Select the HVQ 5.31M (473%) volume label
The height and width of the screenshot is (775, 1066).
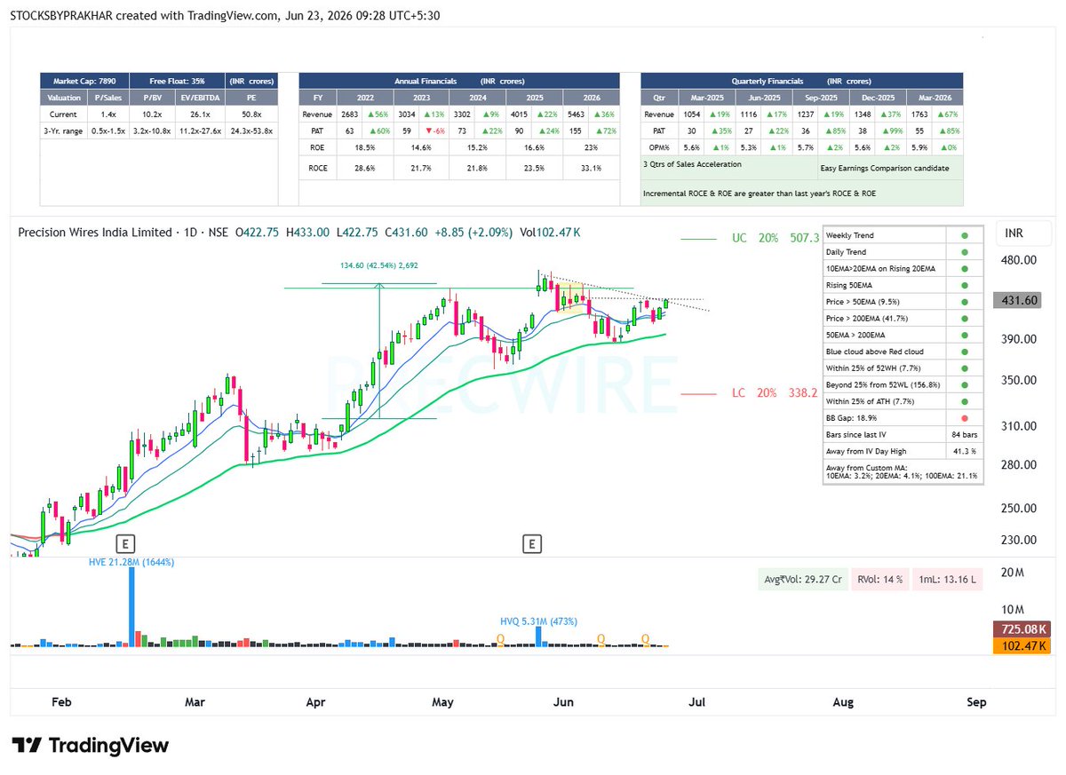tap(540, 622)
